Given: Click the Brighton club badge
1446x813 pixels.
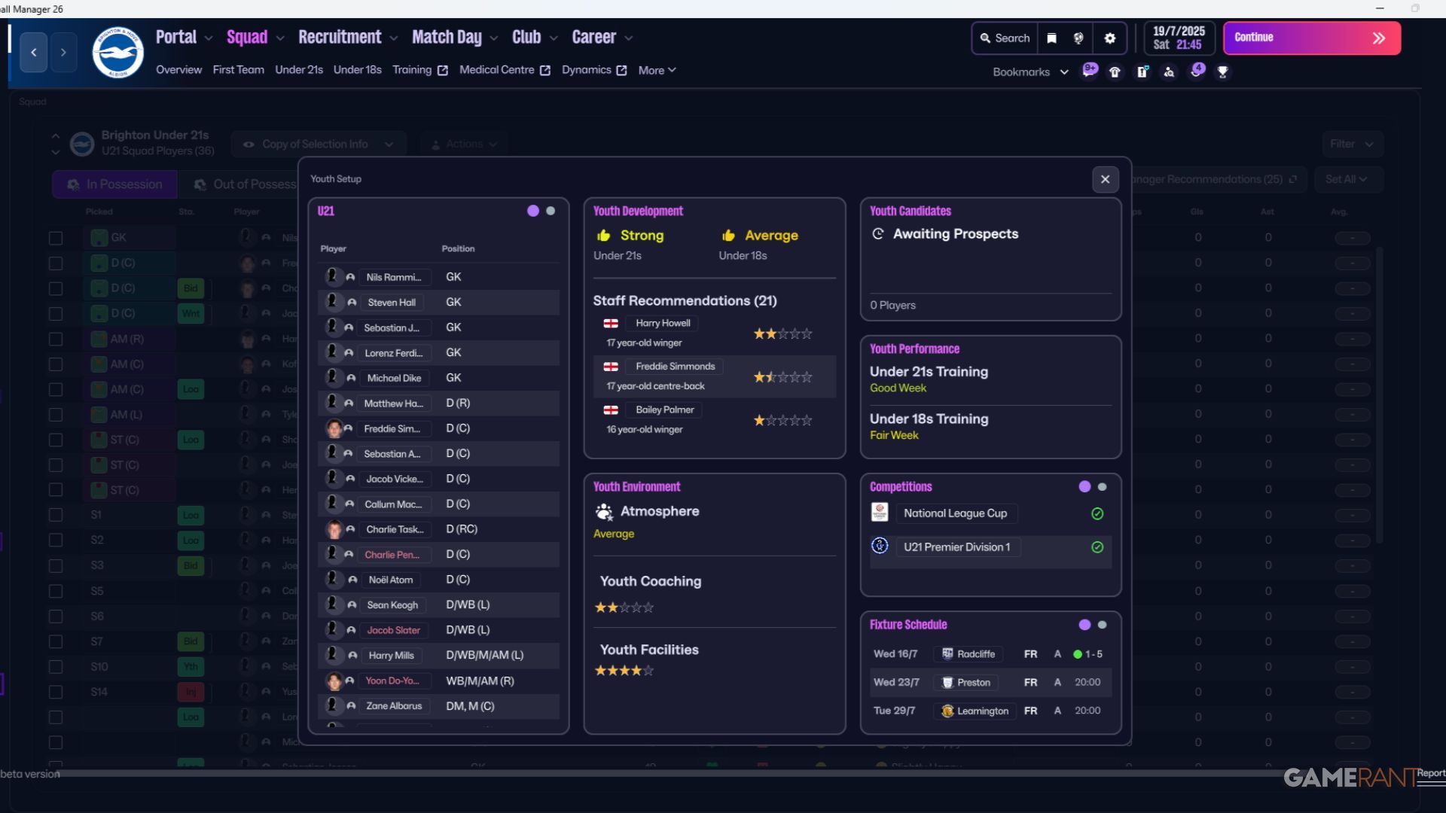Looking at the screenshot, I should 118,53.
